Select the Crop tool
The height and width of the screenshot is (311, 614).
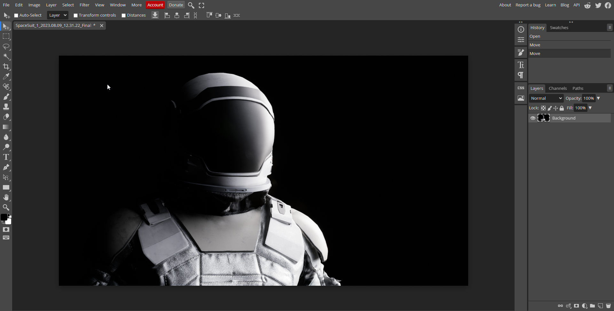tap(6, 66)
